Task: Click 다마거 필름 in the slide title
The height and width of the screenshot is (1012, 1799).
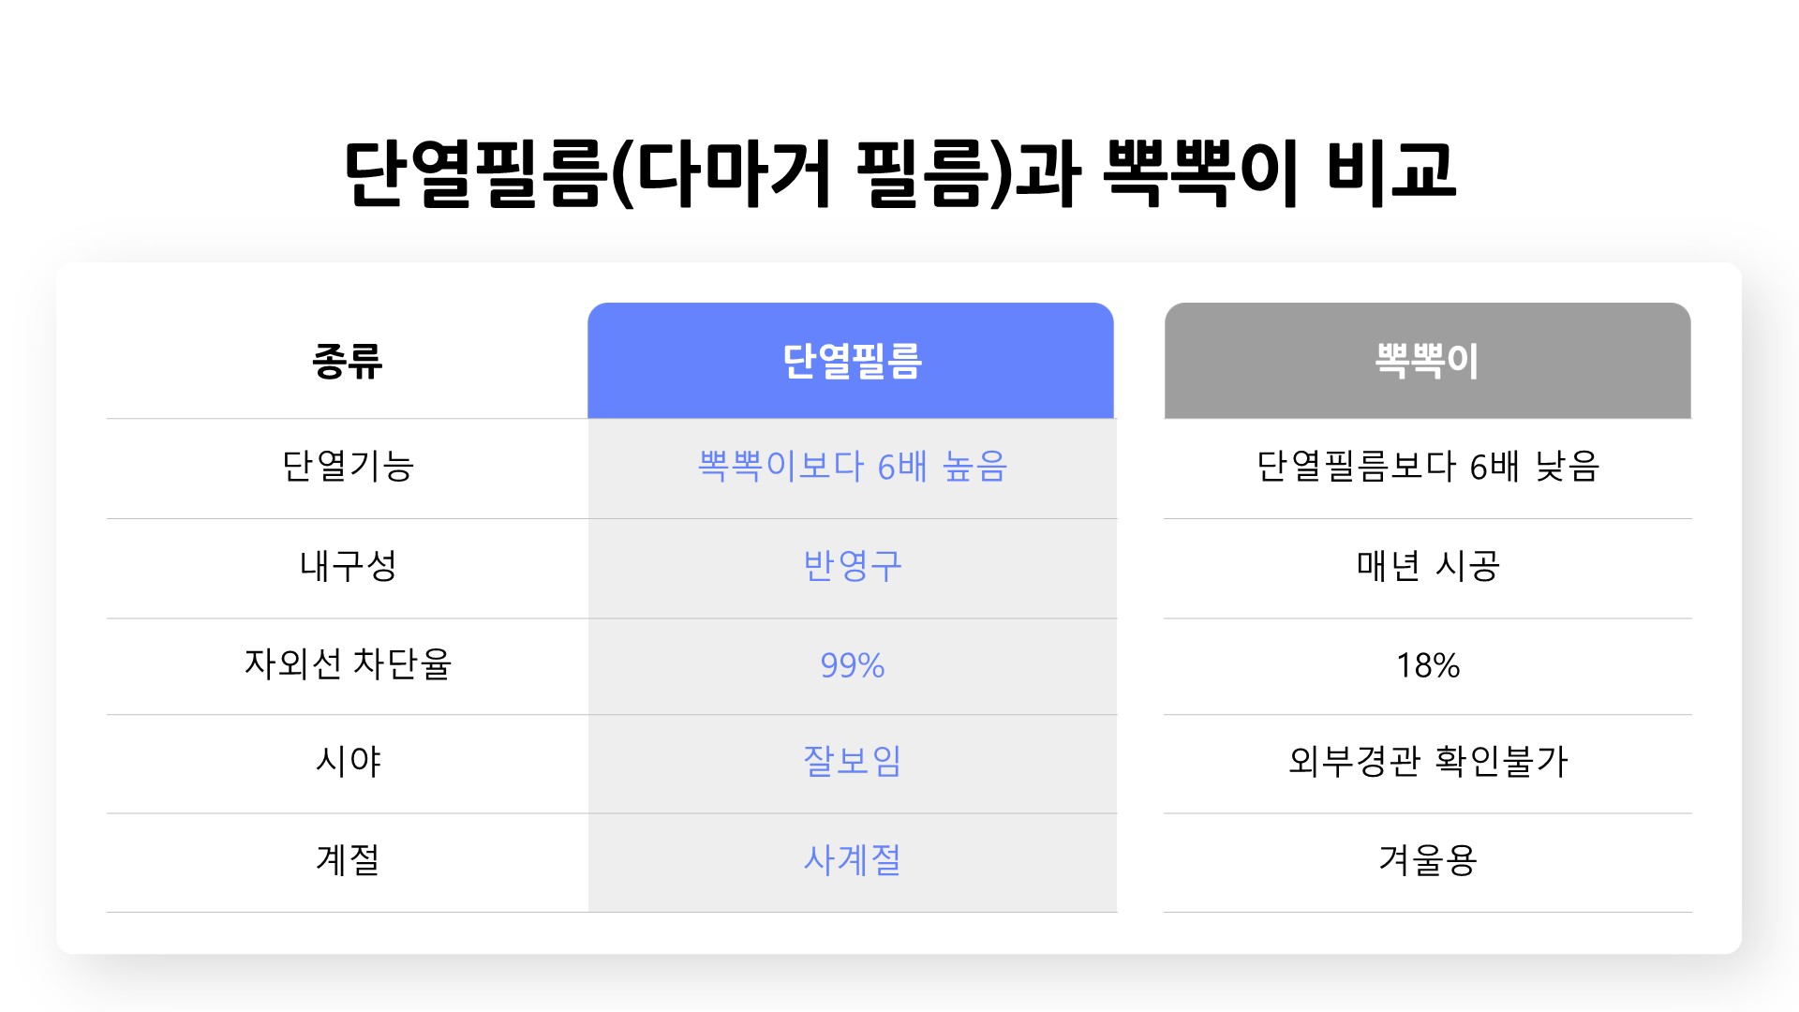Action: point(811,172)
